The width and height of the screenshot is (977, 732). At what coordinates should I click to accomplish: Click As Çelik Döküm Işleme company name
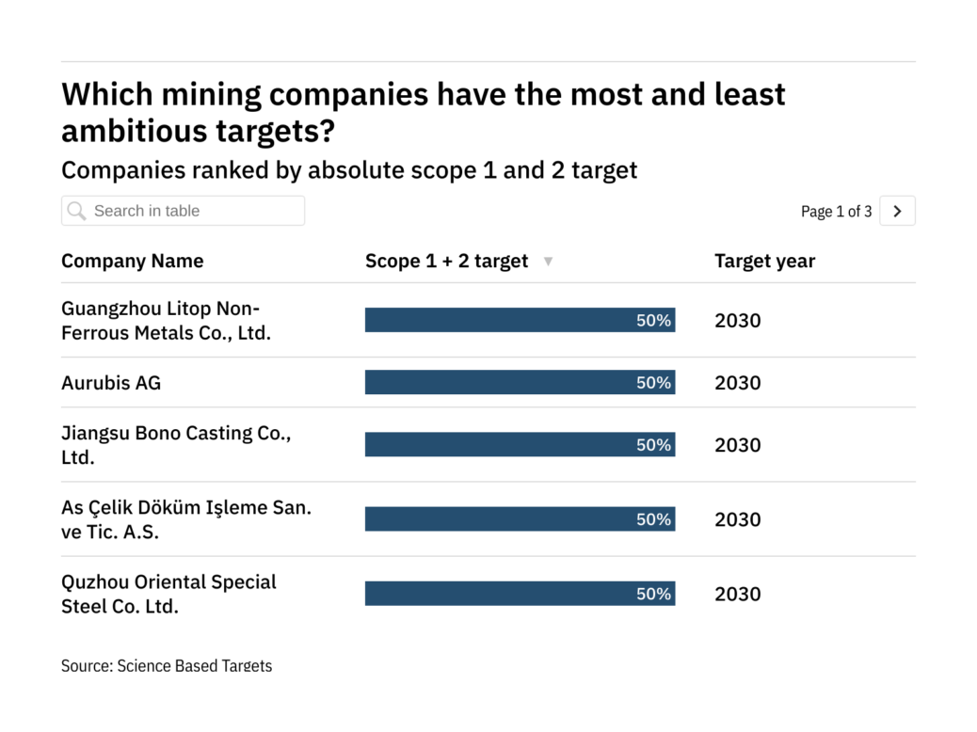coord(185,519)
